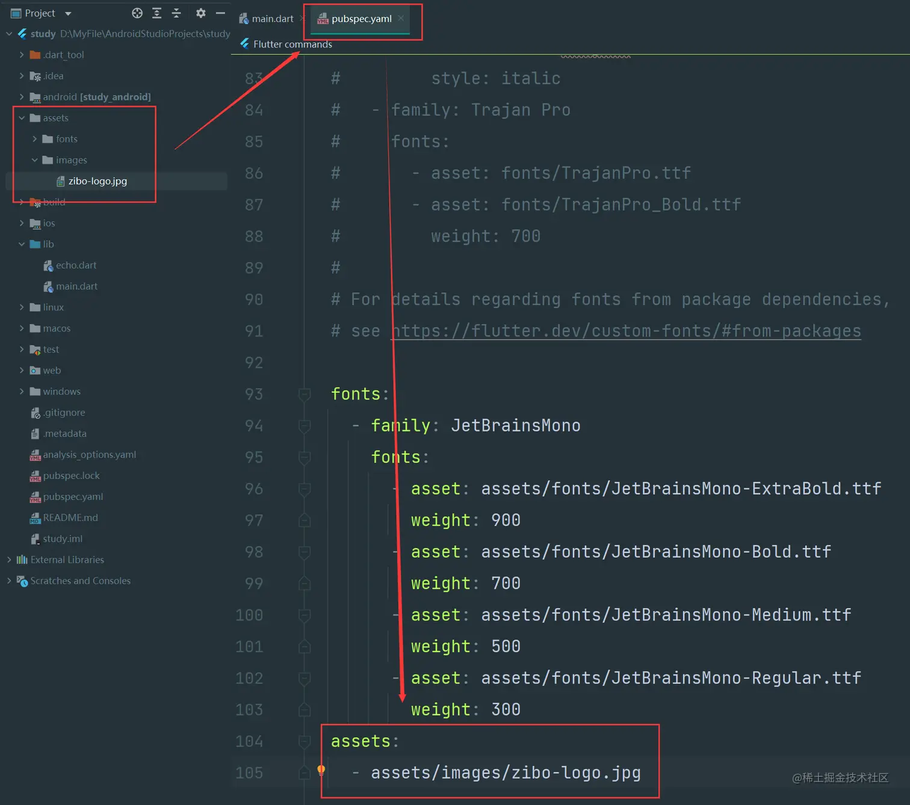Screen dimensions: 910x805
Task: Expand the test folder
Action: point(22,350)
